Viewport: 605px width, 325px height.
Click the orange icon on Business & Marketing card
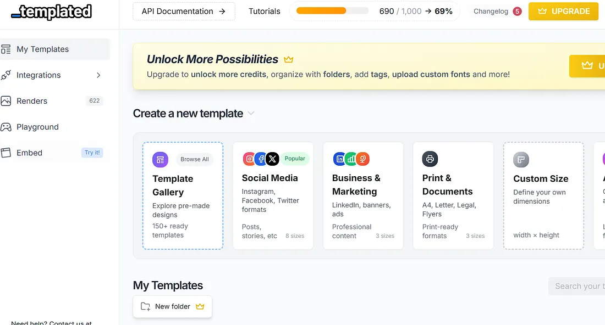pyautogui.click(x=362, y=159)
